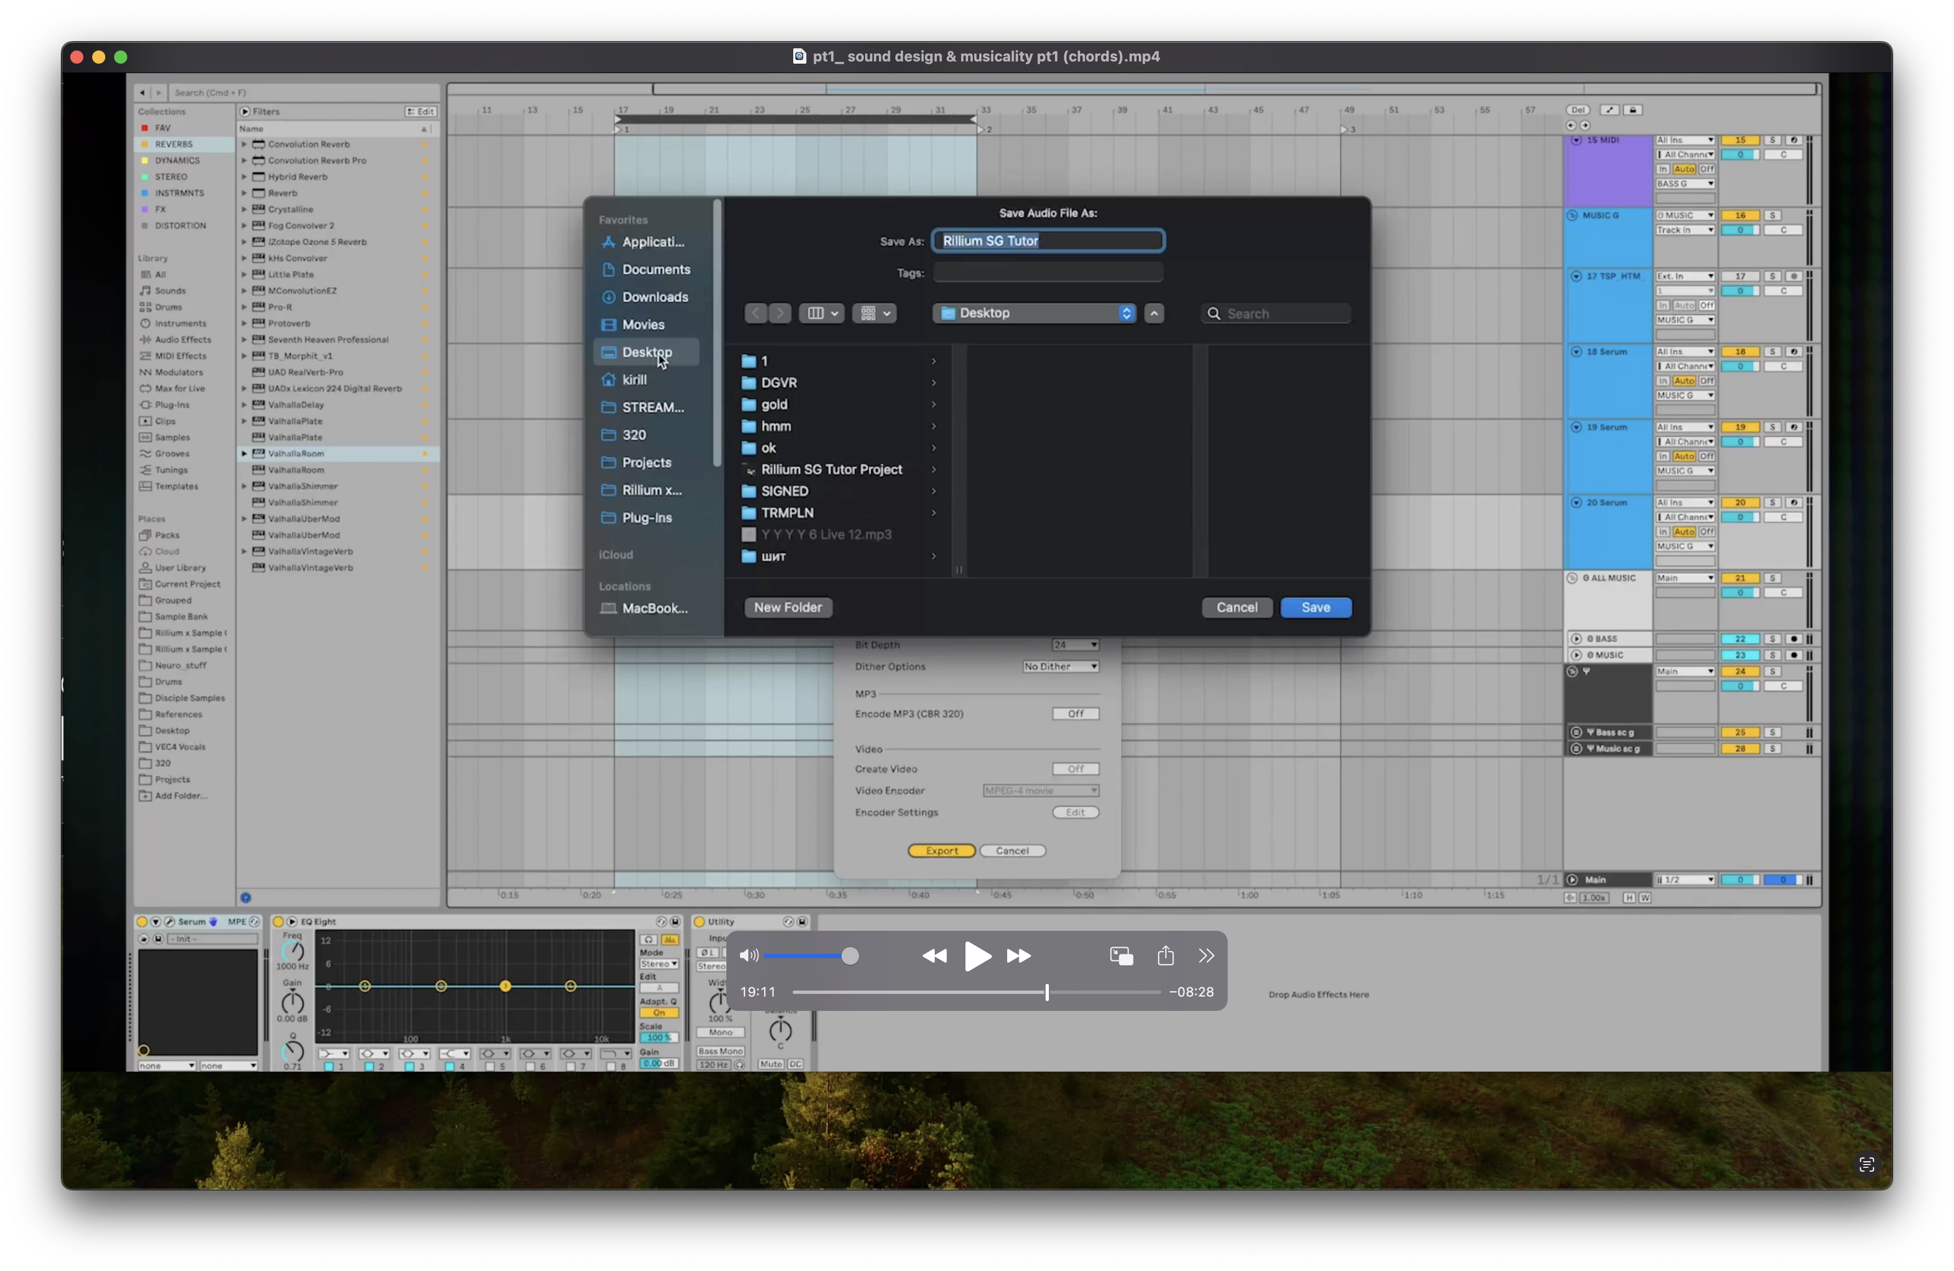Toggle Auto monitoring on 19 Serum track
The height and width of the screenshot is (1271, 1954).
1684,456
